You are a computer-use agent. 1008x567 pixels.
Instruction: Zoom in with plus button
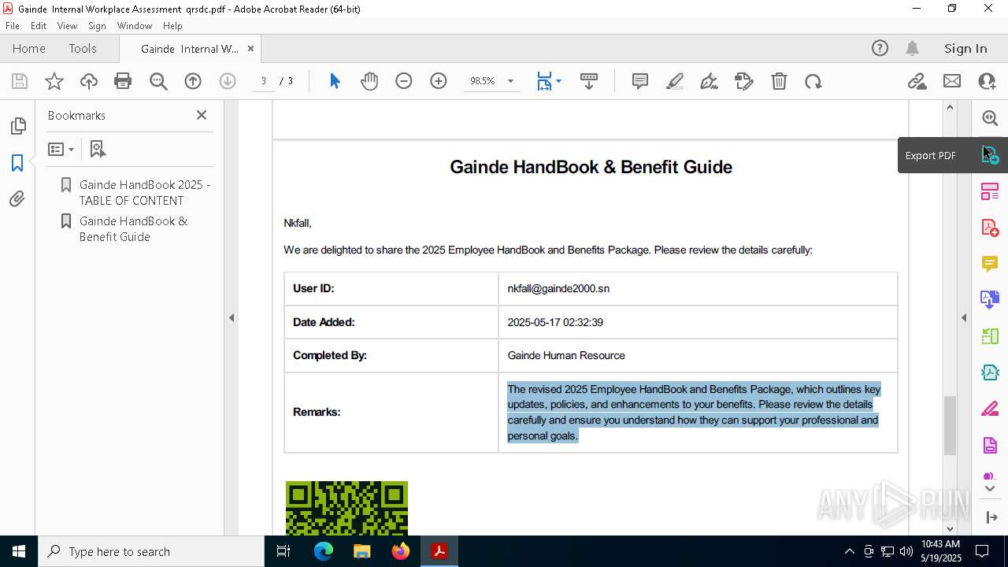pyautogui.click(x=439, y=81)
